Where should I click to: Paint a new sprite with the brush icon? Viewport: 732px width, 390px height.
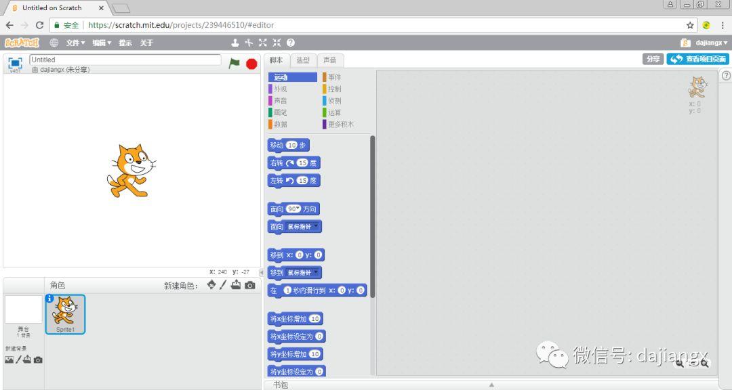pos(223,284)
